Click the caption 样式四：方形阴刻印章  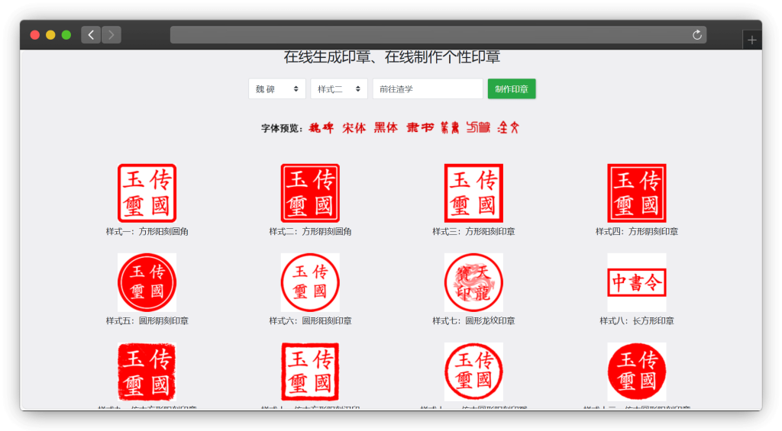tap(636, 232)
